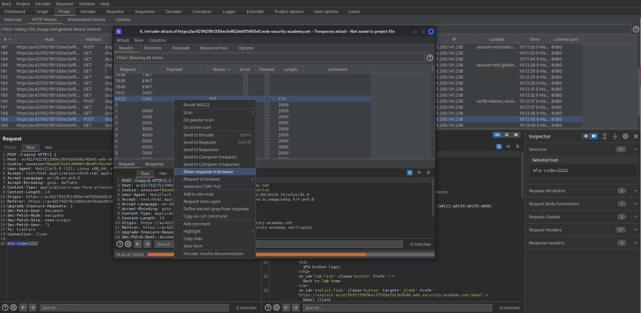Collapse the Selection section in Inspector
The image size is (641, 313).
635,149
